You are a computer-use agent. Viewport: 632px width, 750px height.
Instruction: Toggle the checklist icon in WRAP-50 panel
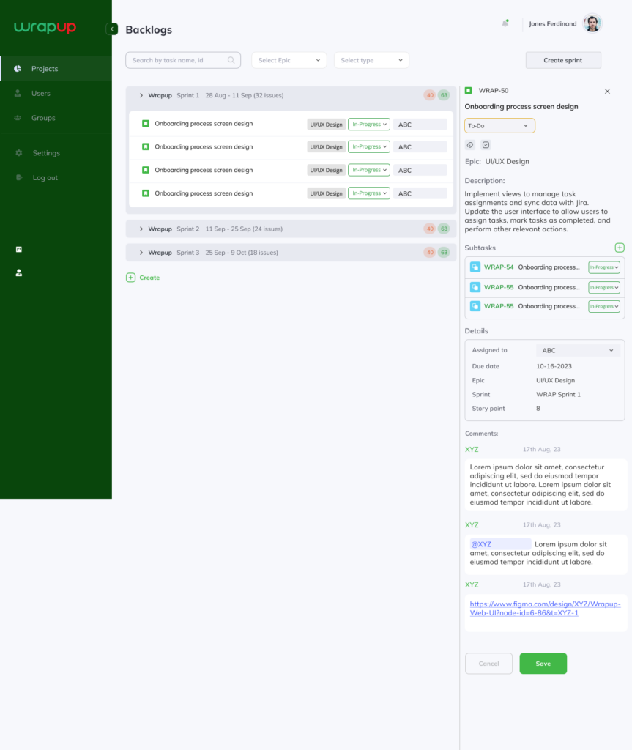pos(486,145)
